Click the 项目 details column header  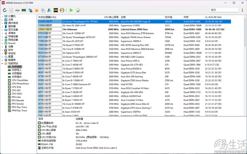41,119
